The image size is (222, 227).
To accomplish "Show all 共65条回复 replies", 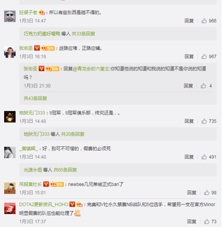I will coord(65,170).
